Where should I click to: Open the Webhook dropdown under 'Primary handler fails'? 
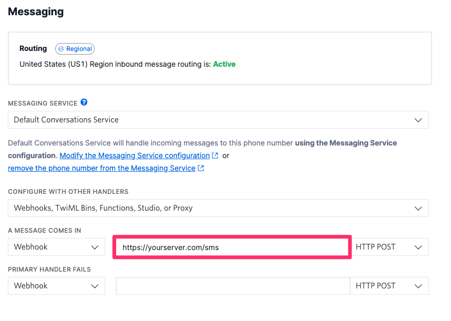tap(56, 285)
